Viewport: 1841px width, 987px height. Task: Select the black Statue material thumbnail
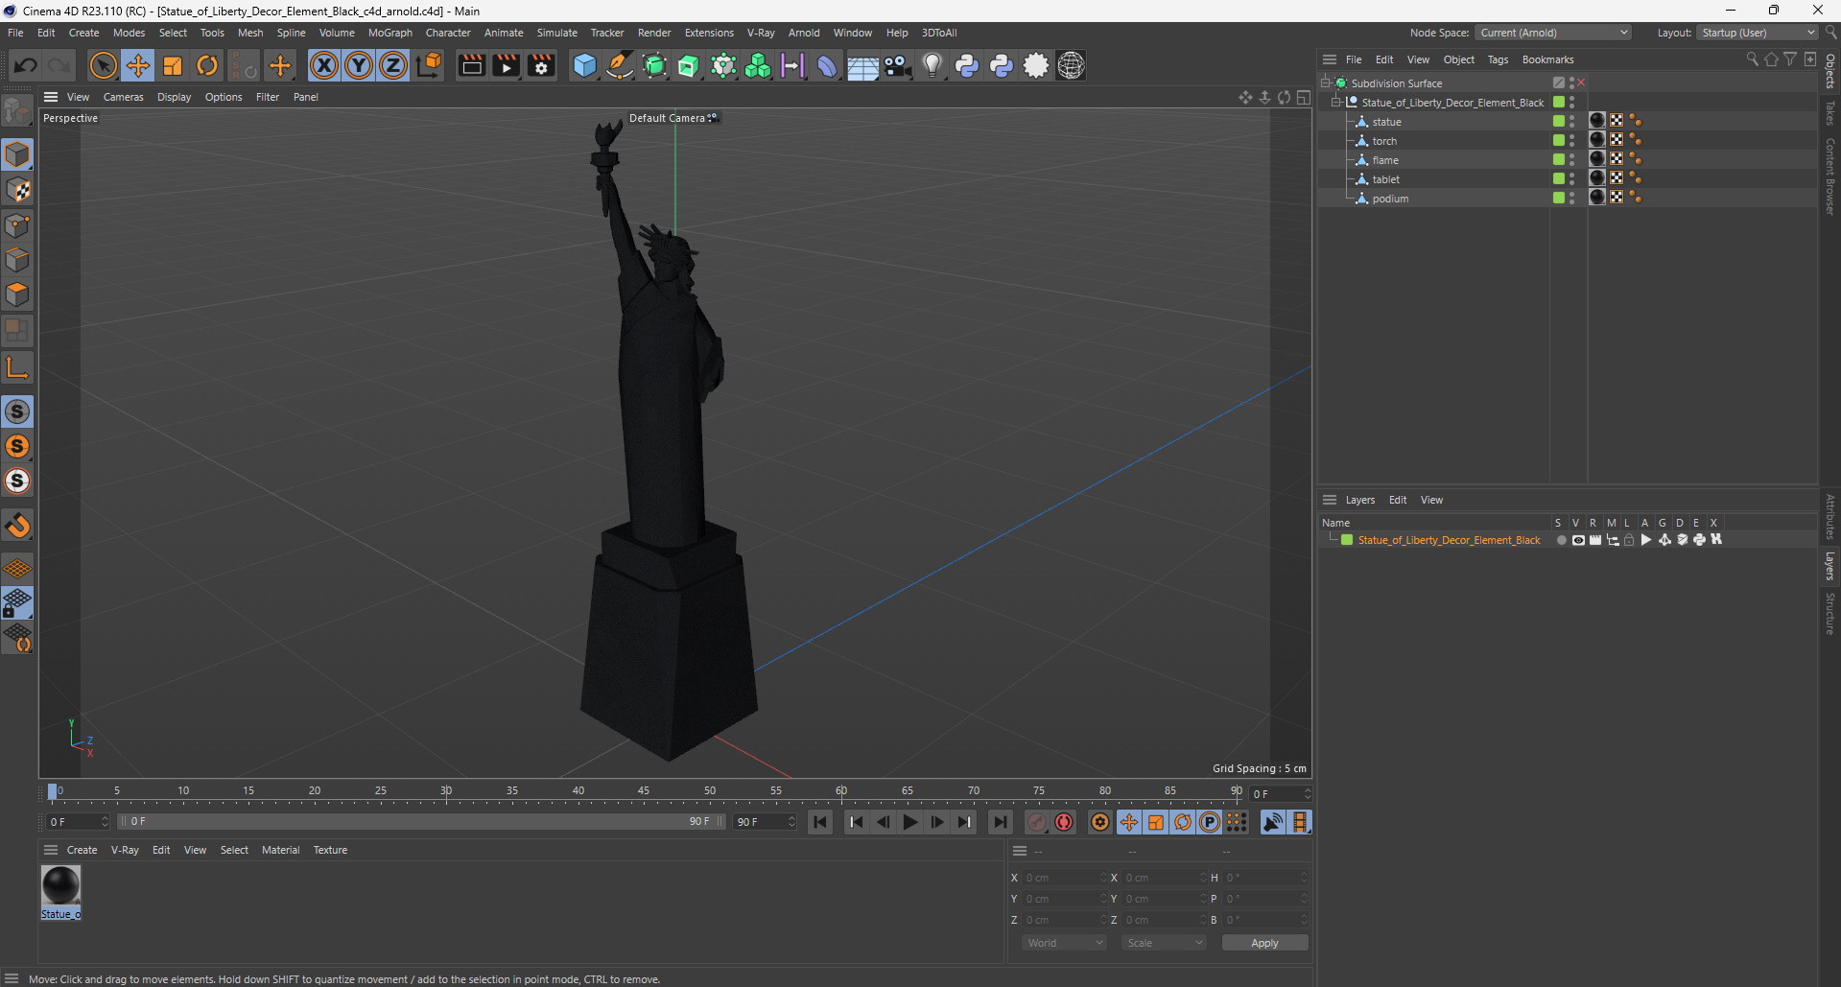tap(60, 885)
